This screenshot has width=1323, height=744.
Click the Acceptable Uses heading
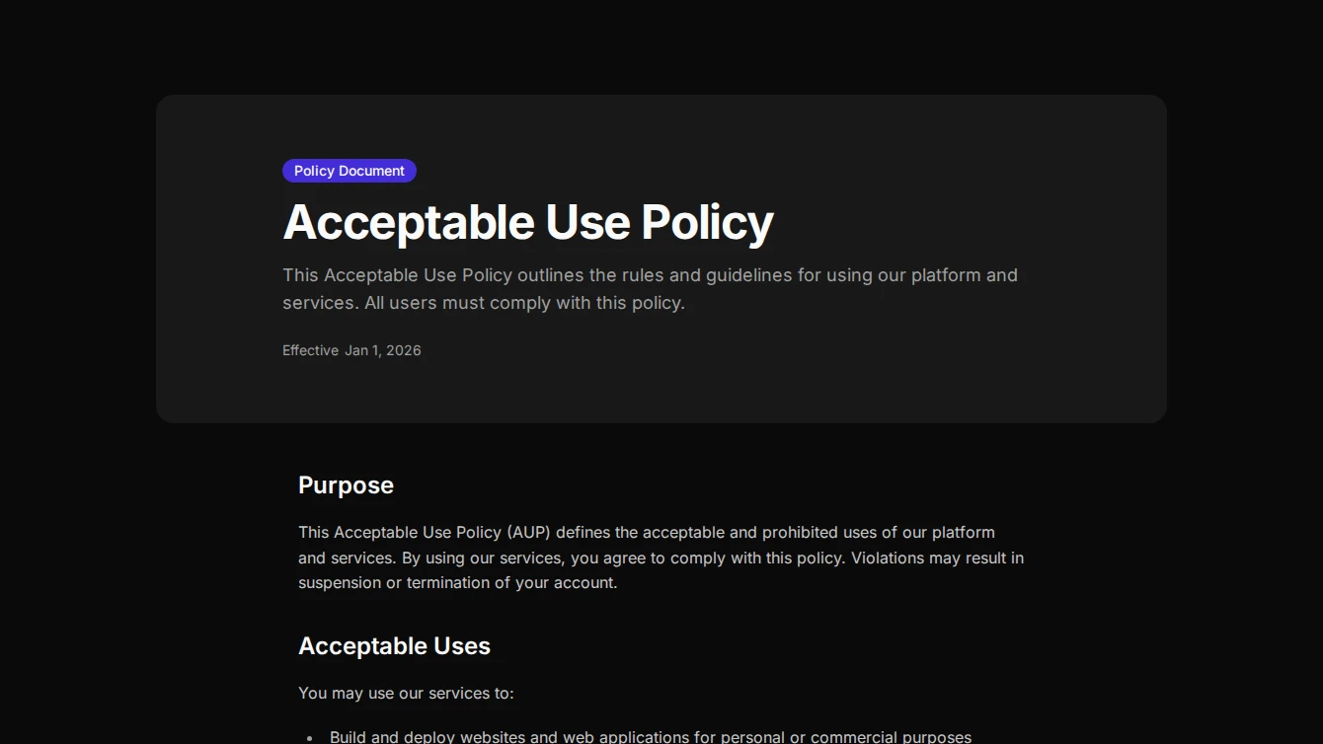(394, 646)
